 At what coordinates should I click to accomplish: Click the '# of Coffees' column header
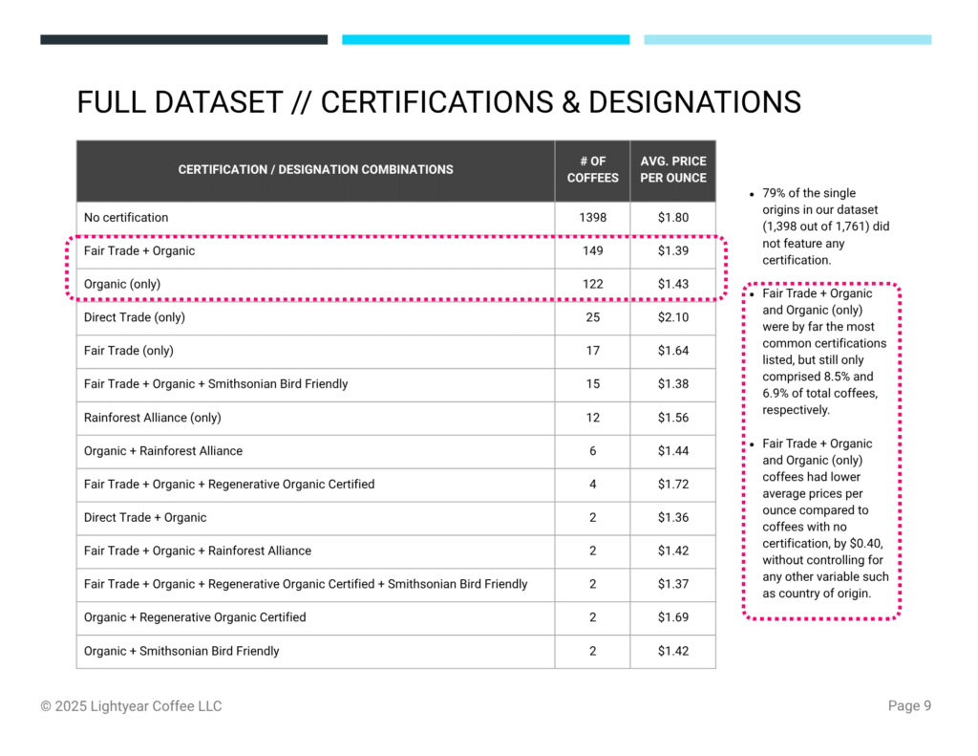(592, 170)
